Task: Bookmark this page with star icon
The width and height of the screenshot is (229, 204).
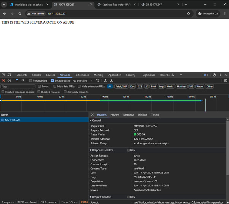Action: [188, 14]
